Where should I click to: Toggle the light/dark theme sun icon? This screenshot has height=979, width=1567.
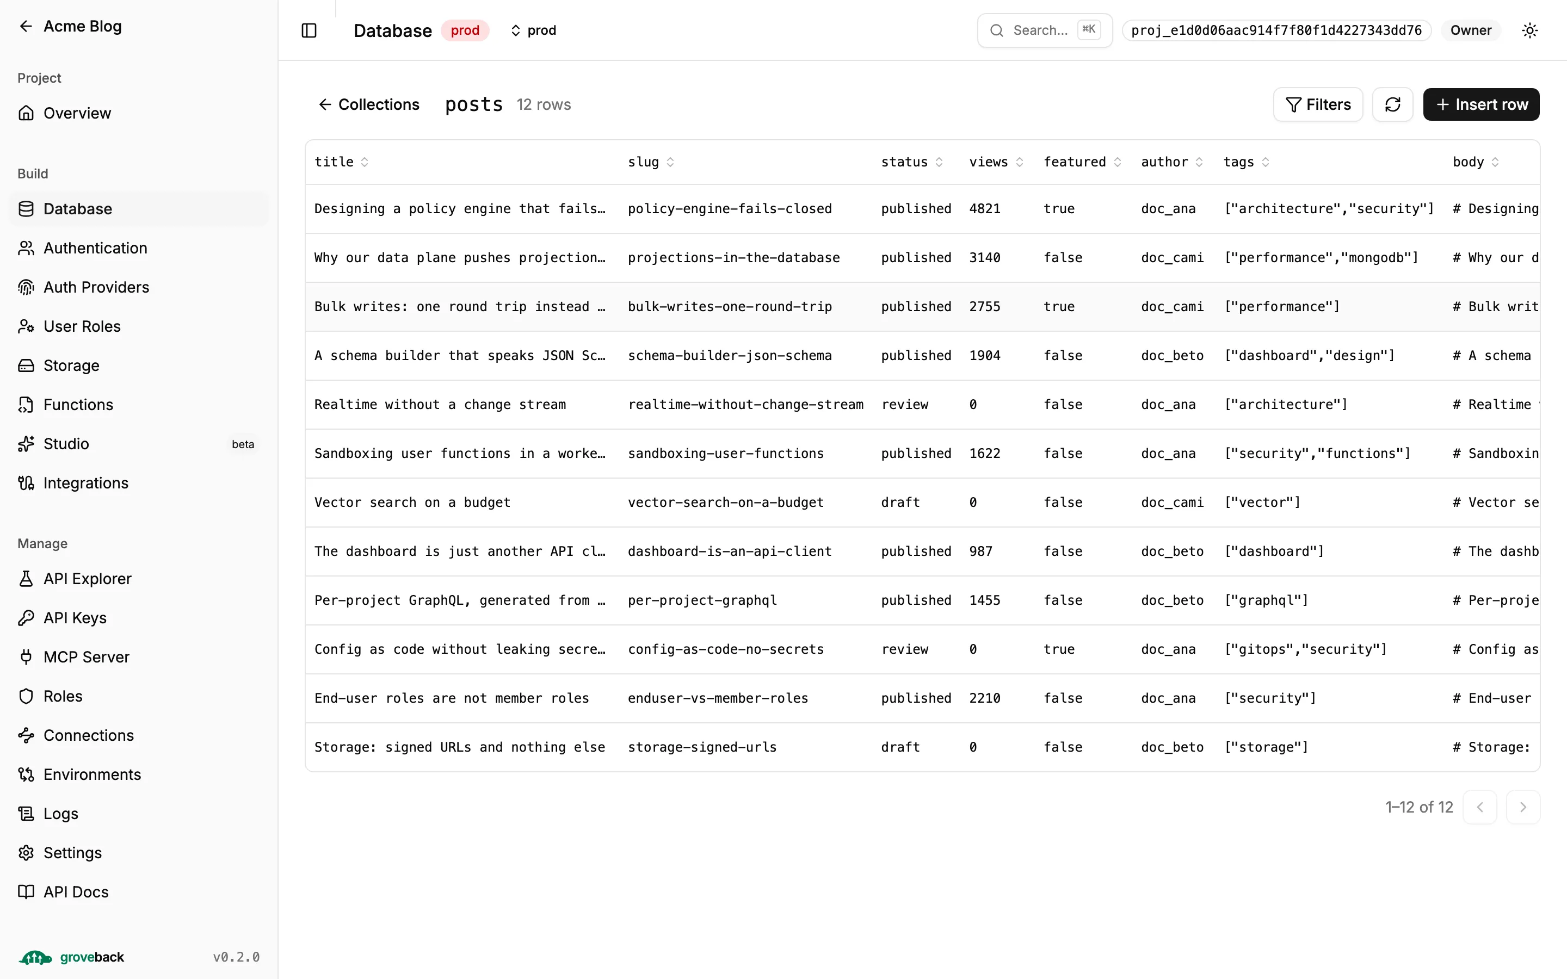[1529, 30]
